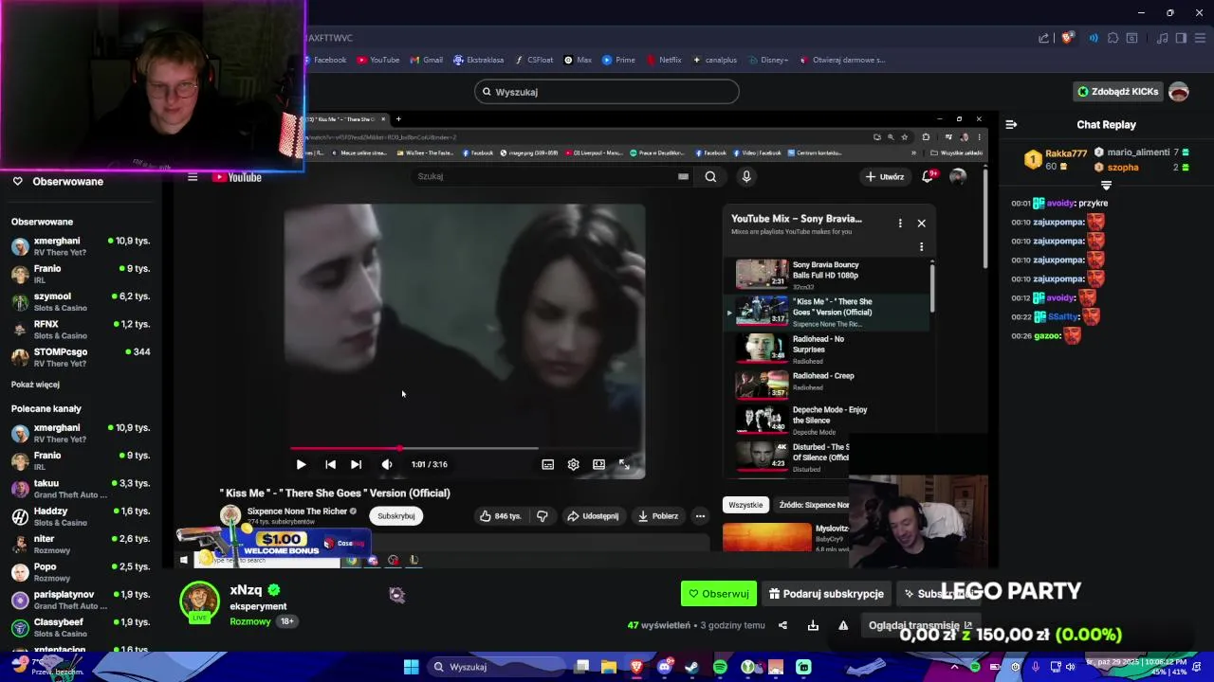
Task: Open the Rozmowy category link
Action: 250,621
